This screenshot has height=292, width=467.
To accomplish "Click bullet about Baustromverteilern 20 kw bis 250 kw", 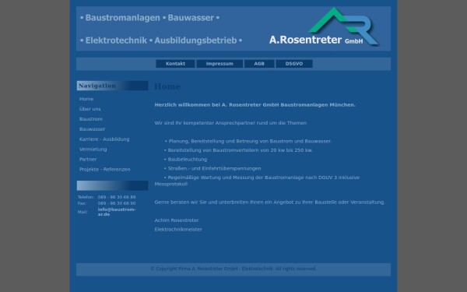I will pyautogui.click(x=238, y=150).
